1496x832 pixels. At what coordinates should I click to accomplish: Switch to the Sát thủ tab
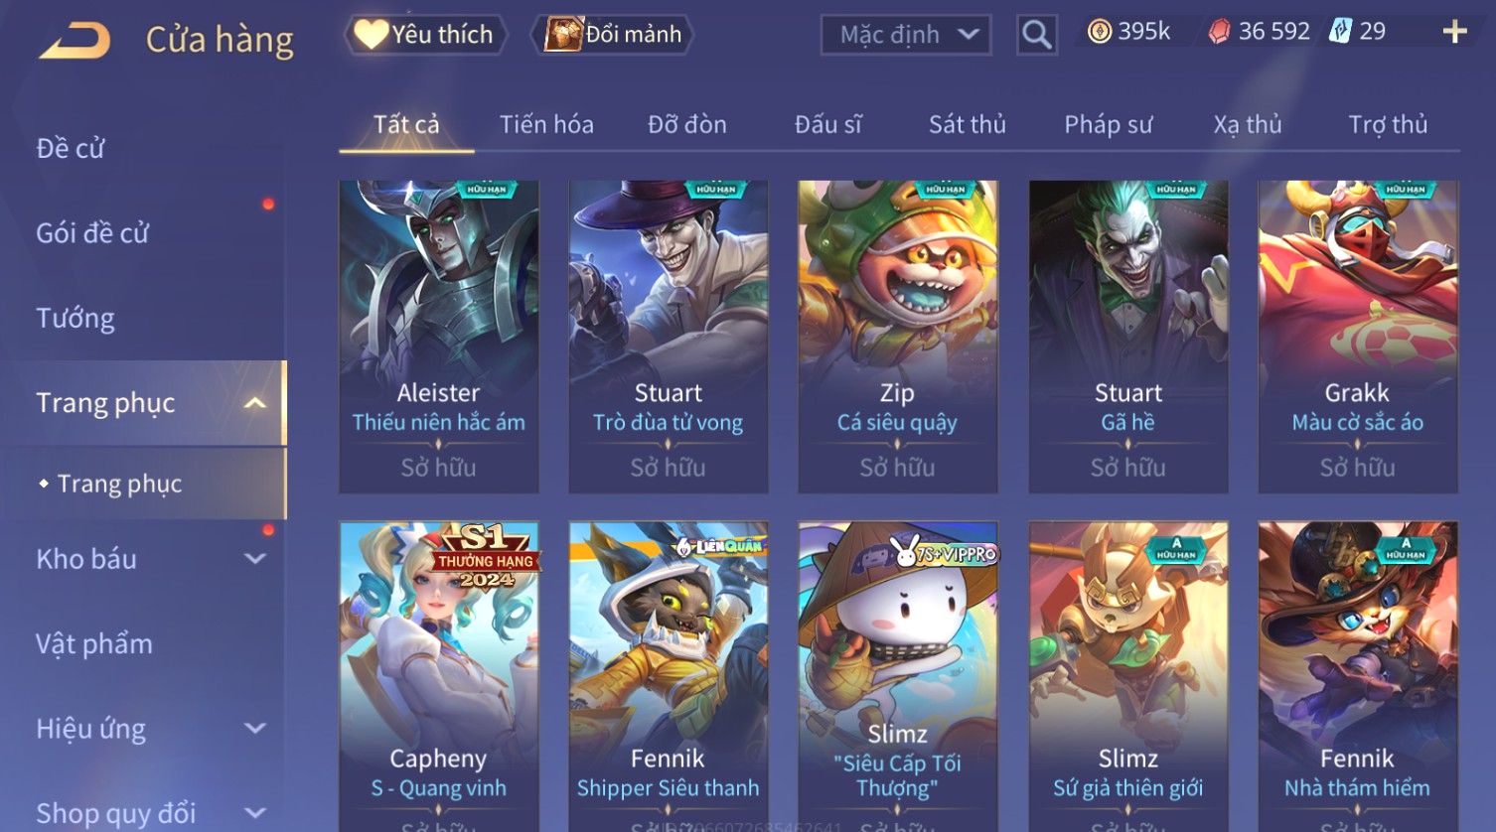(x=967, y=125)
